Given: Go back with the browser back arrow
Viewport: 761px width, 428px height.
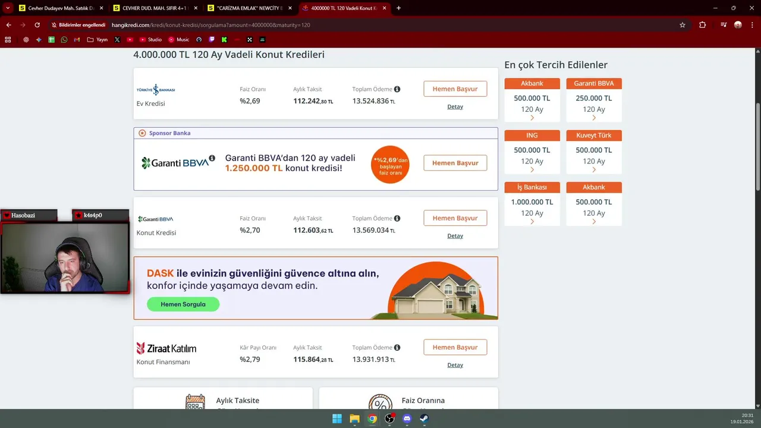Looking at the screenshot, I should coord(8,25).
